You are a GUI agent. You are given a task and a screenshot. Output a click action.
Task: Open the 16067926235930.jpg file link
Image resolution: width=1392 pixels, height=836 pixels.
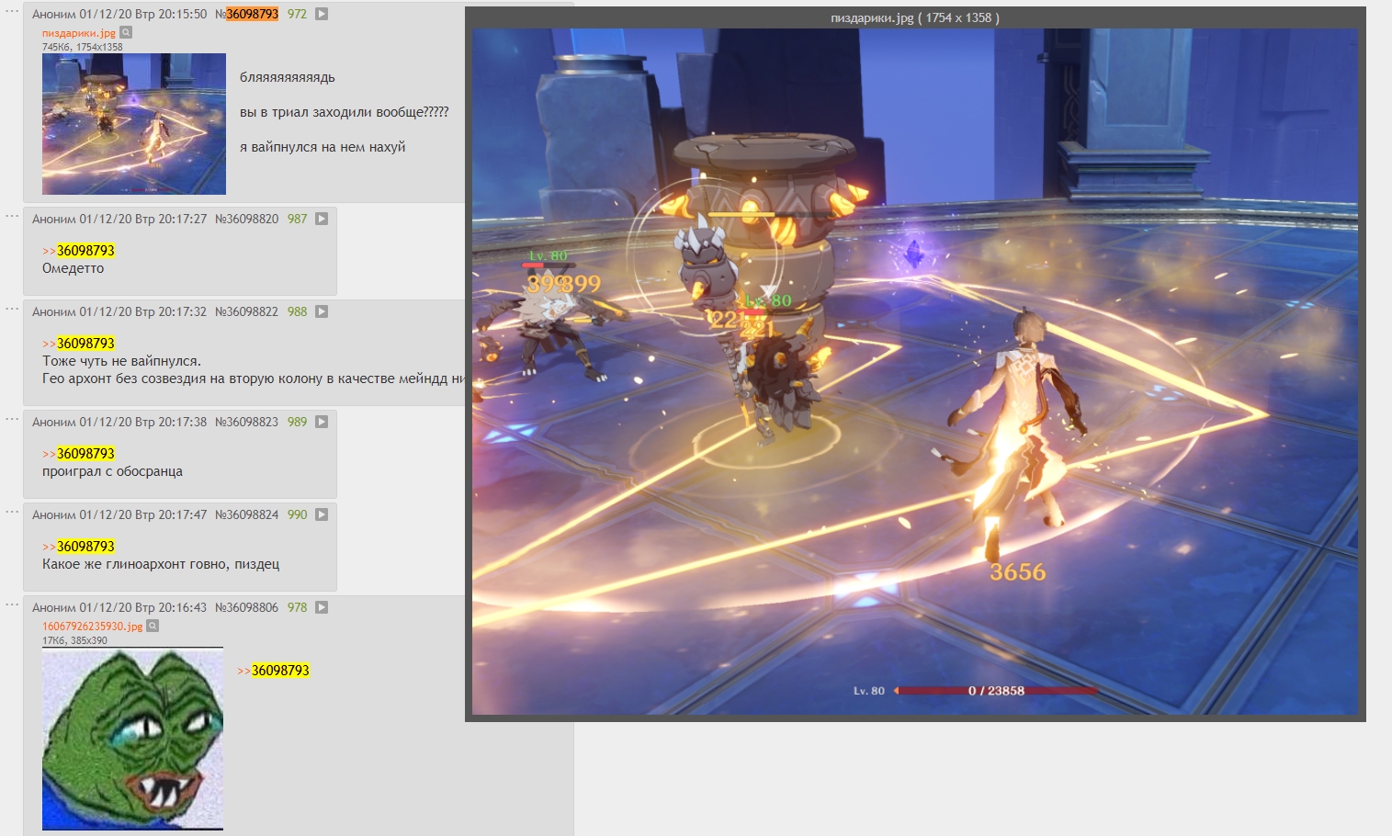point(93,627)
